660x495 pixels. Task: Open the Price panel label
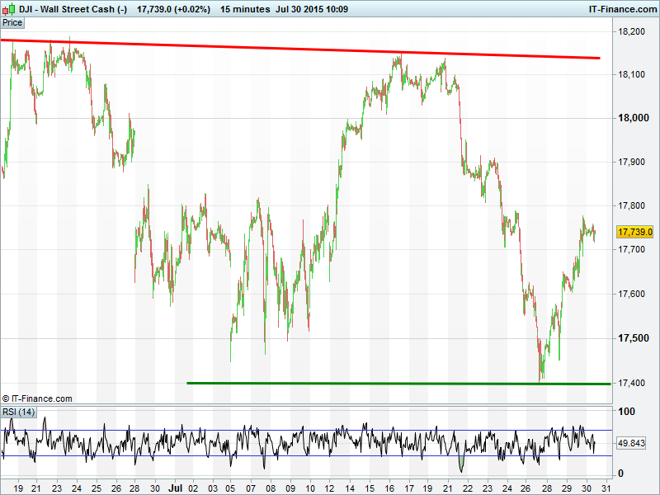coord(13,23)
